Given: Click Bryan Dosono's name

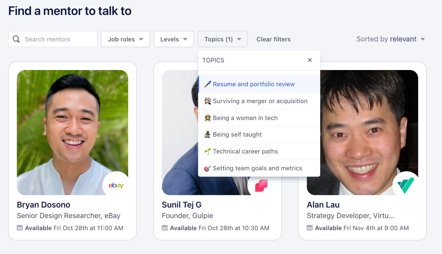Looking at the screenshot, I should [43, 205].
